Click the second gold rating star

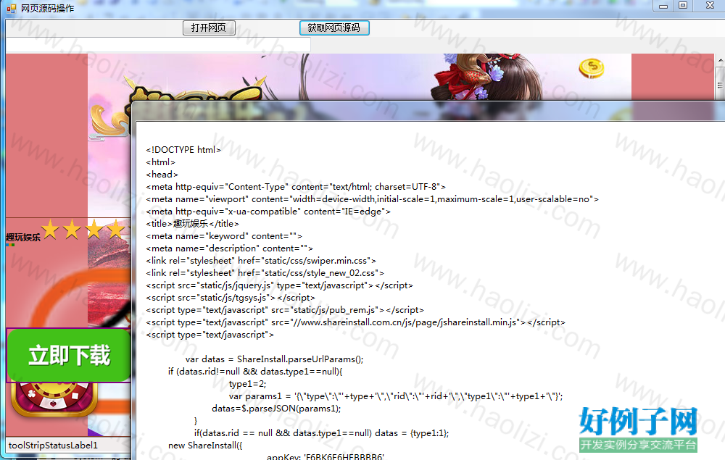72,230
